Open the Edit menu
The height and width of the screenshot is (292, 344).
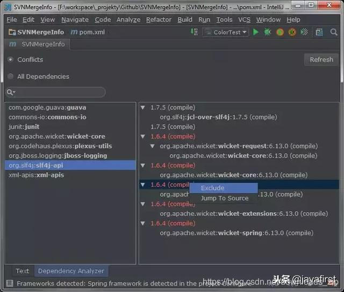coord(28,20)
